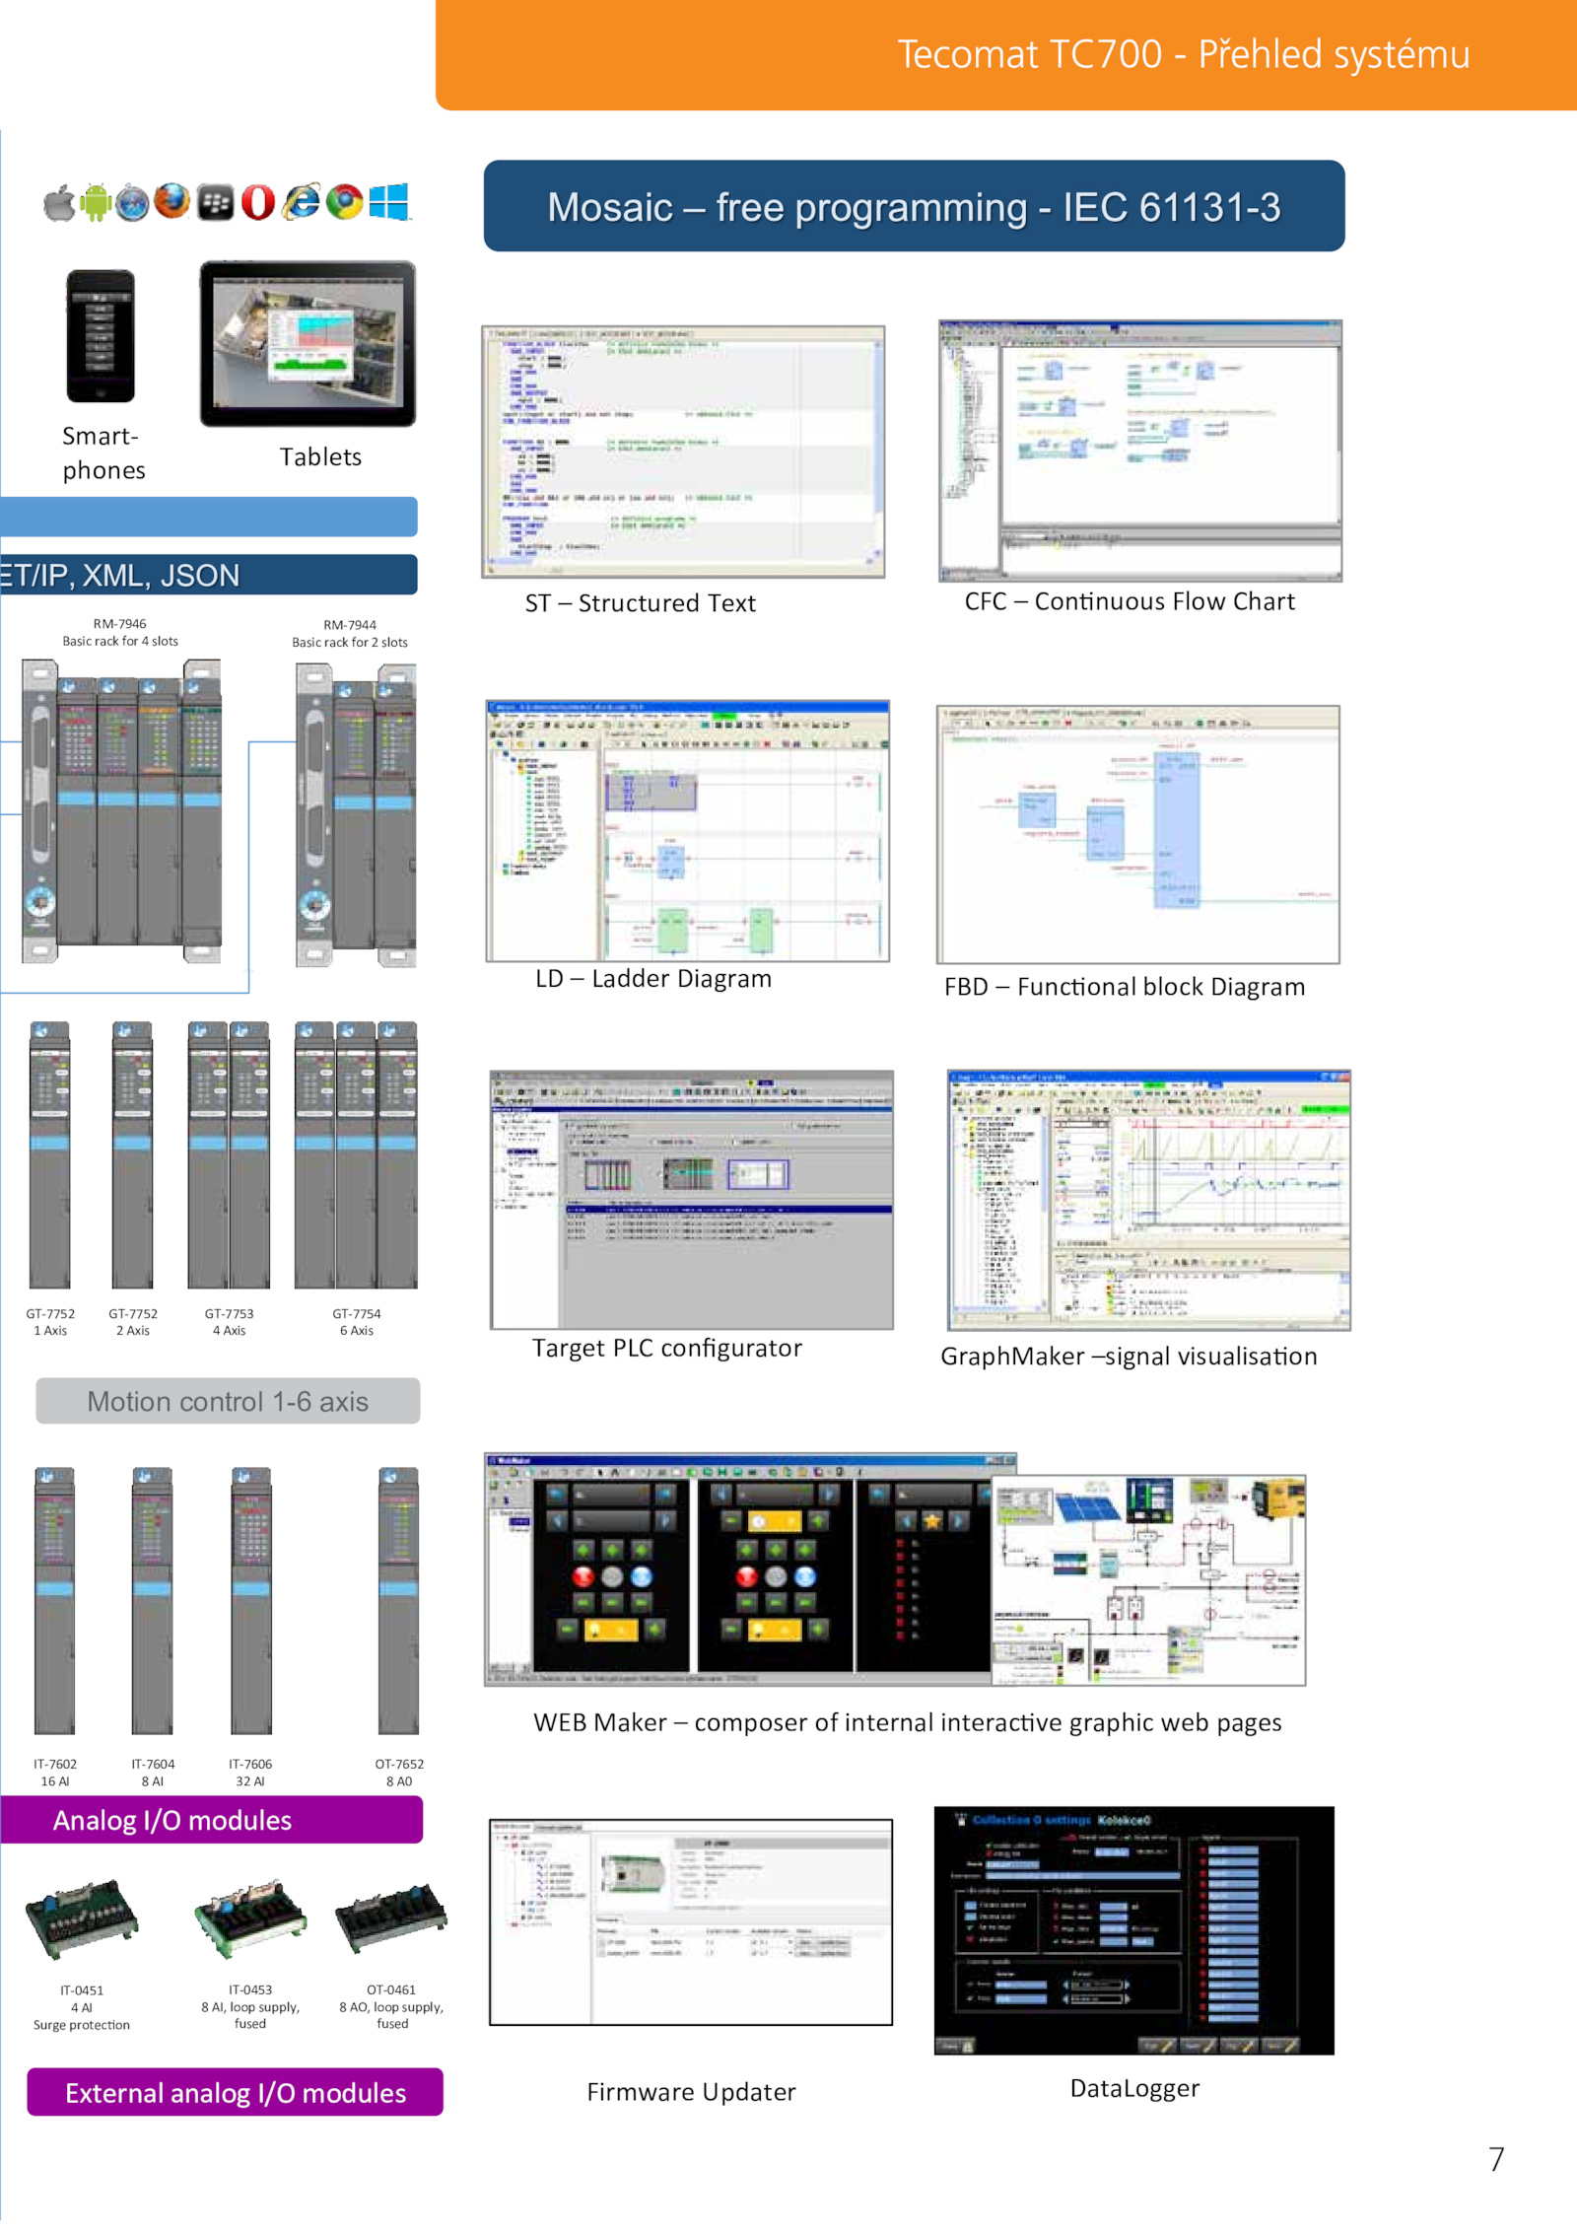
Task: Select the IT-7604 8 AI module
Action: click(x=152, y=1600)
